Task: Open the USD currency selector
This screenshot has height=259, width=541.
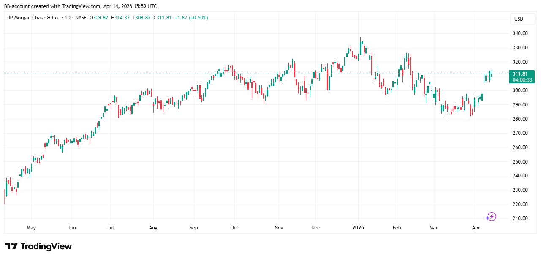Action: tap(518, 19)
